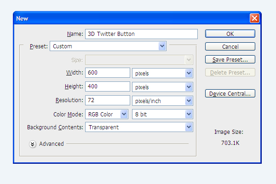The height and width of the screenshot is (184, 276).
Task: Click the Resolution input field
Action: (x=108, y=100)
